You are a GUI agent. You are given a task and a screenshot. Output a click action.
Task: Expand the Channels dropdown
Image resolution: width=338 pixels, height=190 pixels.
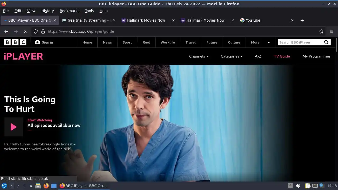pyautogui.click(x=199, y=56)
